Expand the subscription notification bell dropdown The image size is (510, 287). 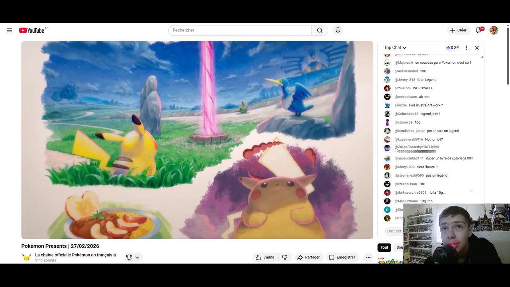point(133,258)
